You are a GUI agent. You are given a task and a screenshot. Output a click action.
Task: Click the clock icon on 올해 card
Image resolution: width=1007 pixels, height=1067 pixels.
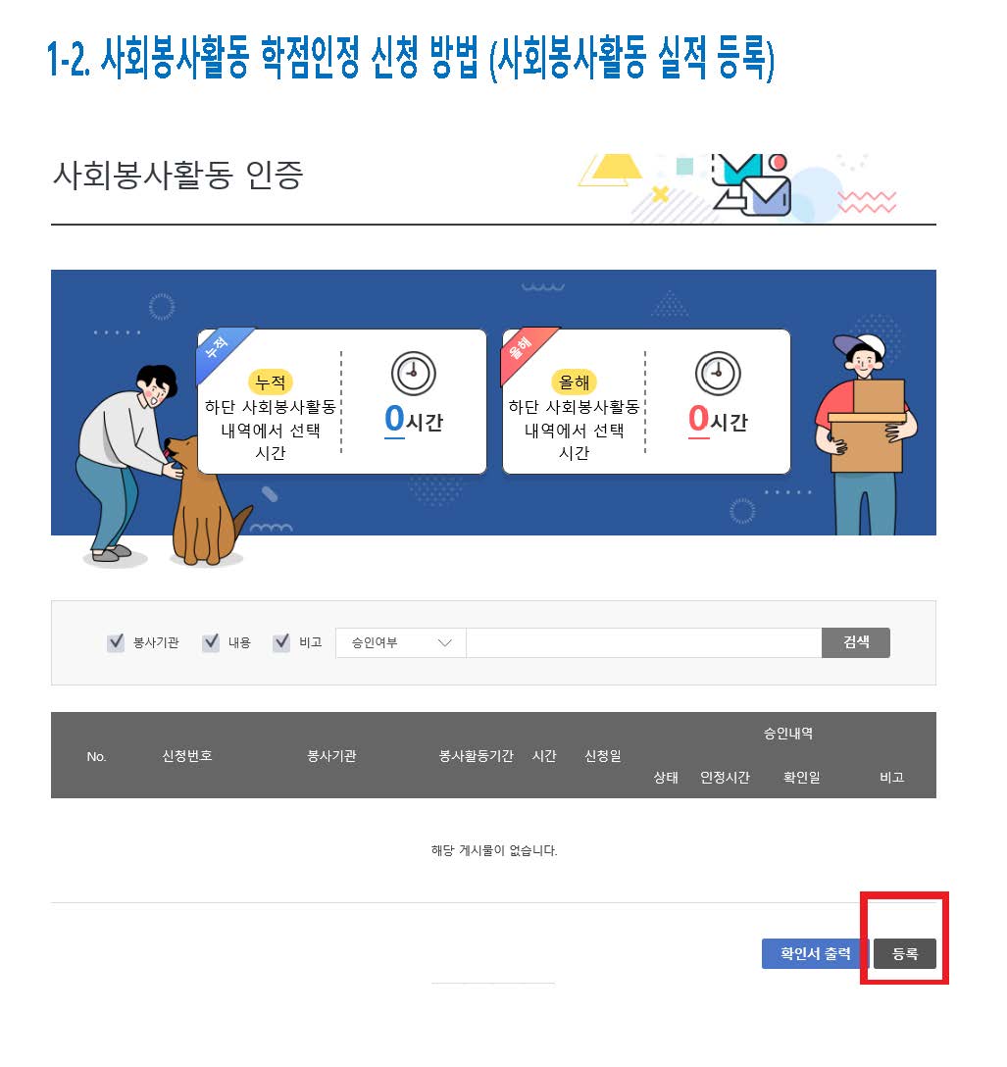tap(717, 374)
